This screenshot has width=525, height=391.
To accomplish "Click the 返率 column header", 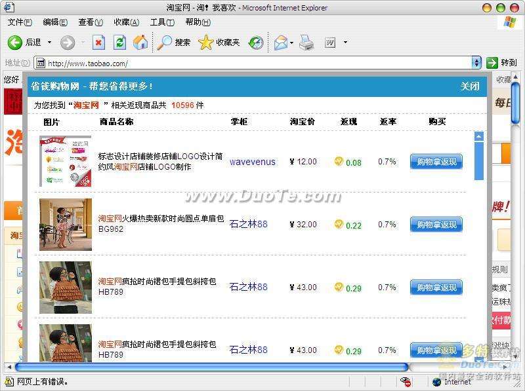I will [388, 121].
